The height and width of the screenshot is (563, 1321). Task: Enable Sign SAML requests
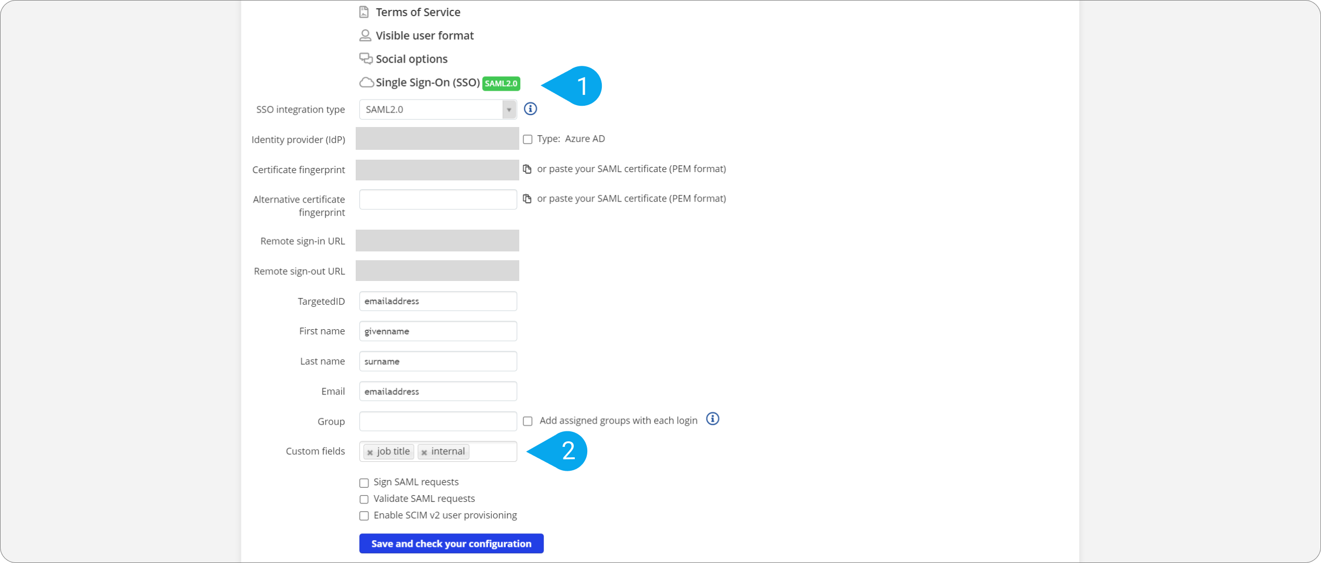pyautogui.click(x=364, y=483)
